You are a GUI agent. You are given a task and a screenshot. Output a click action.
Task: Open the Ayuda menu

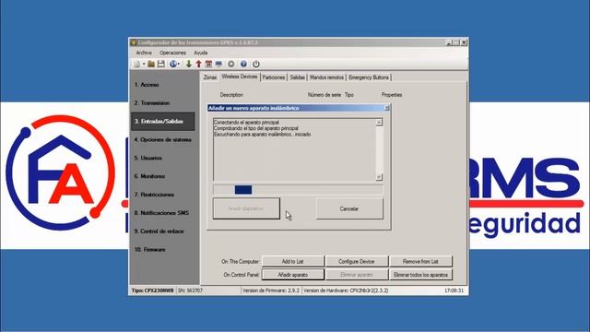201,53
